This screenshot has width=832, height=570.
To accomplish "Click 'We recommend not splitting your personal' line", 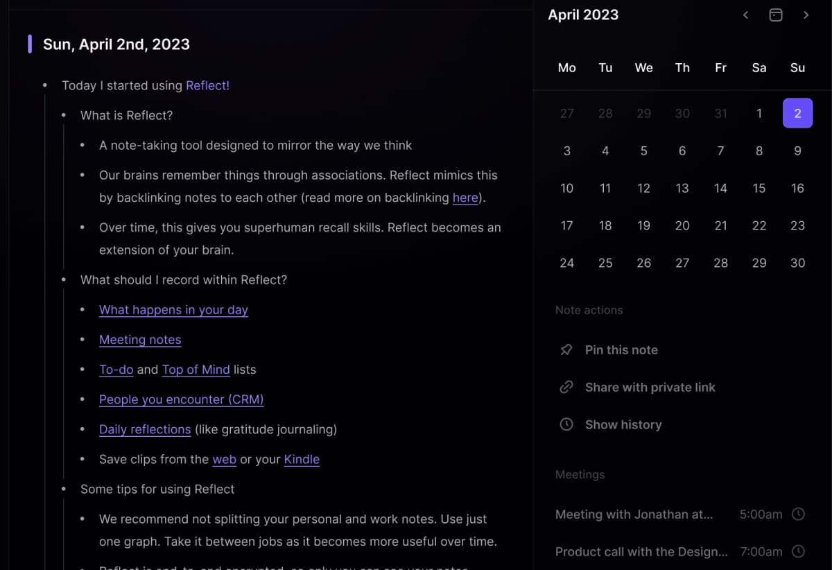I will point(298,530).
